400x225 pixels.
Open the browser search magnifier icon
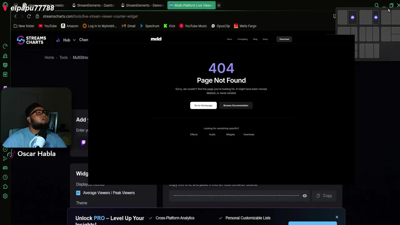(x=377, y=5)
